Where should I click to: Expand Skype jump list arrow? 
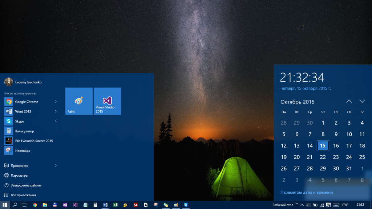(56, 121)
